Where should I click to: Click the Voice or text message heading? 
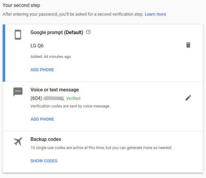[55, 90]
